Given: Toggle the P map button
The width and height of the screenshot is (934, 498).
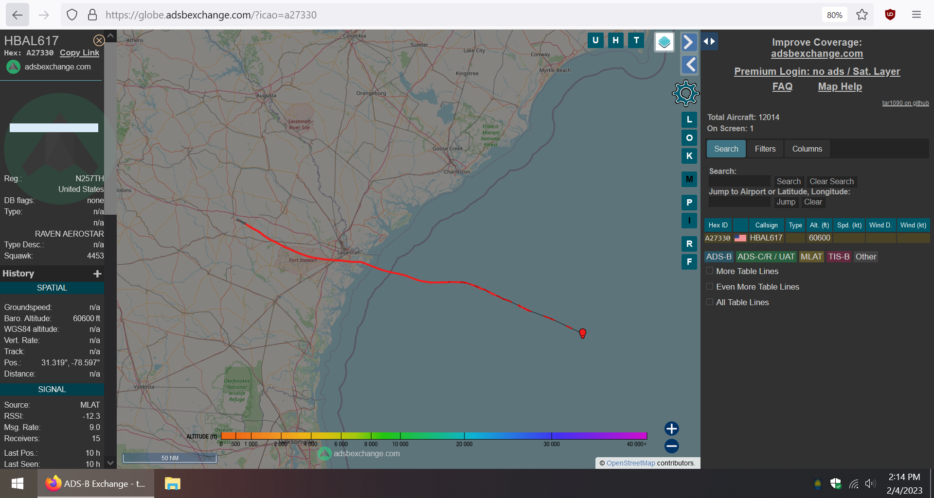Looking at the screenshot, I should pos(689,203).
